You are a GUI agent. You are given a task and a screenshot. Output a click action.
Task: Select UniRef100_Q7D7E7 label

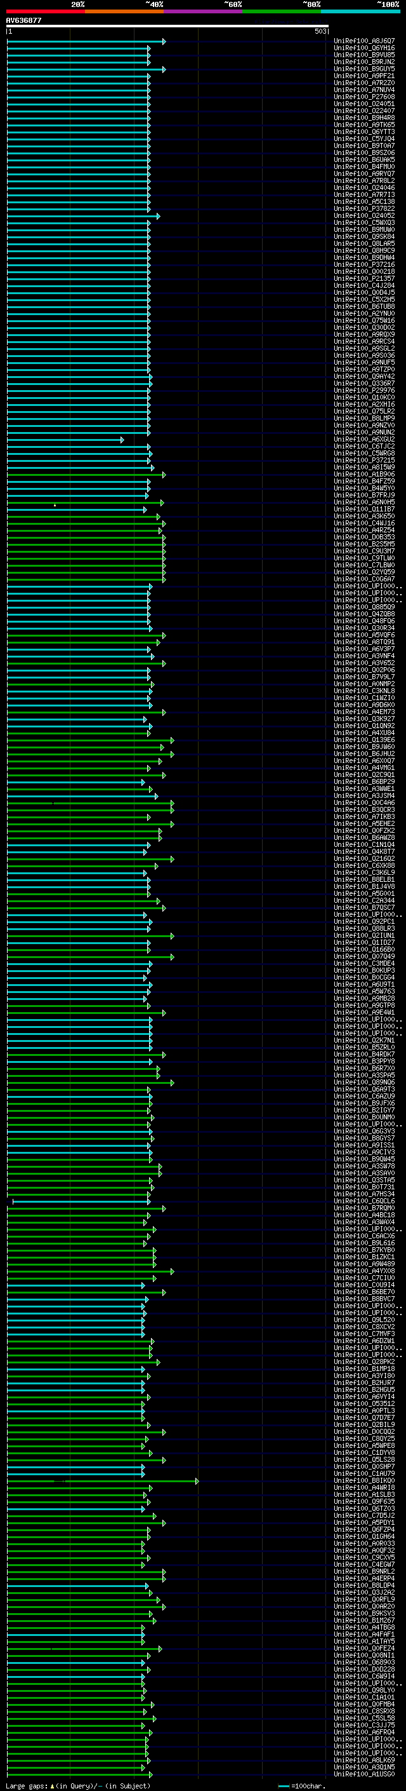[364, 1417]
